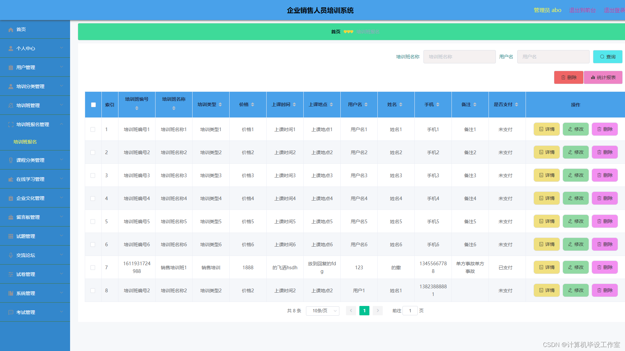Check the checkbox for row 1
The height and width of the screenshot is (351, 625).
click(93, 129)
